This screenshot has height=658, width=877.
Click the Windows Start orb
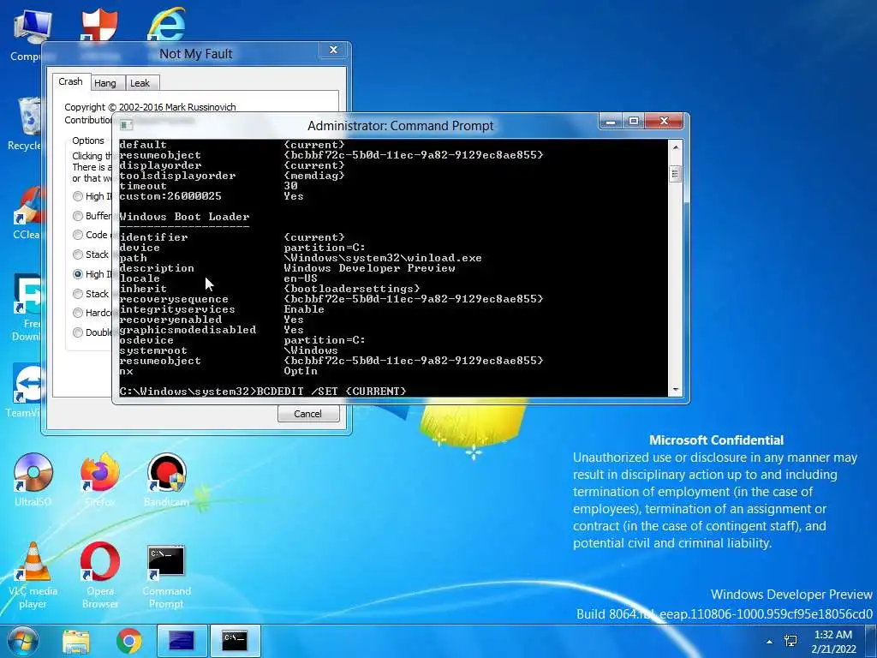[x=22, y=641]
